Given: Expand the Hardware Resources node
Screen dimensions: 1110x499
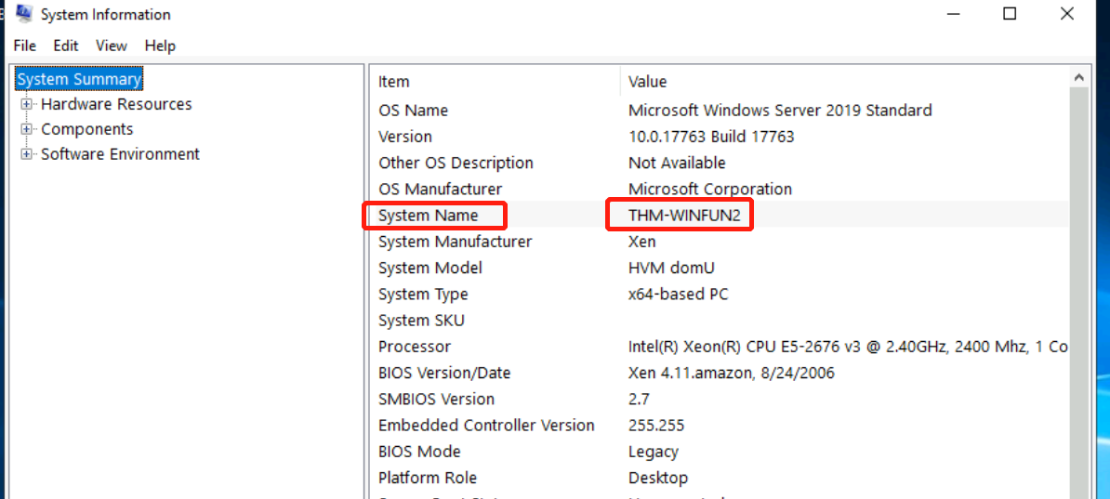Looking at the screenshot, I should coord(27,104).
